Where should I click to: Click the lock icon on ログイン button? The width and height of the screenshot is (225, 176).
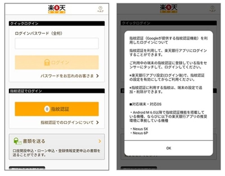pyautogui.click(x=47, y=63)
